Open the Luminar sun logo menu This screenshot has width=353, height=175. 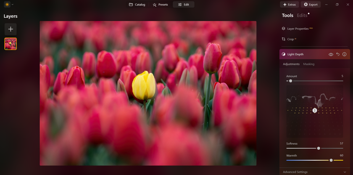point(7,4)
